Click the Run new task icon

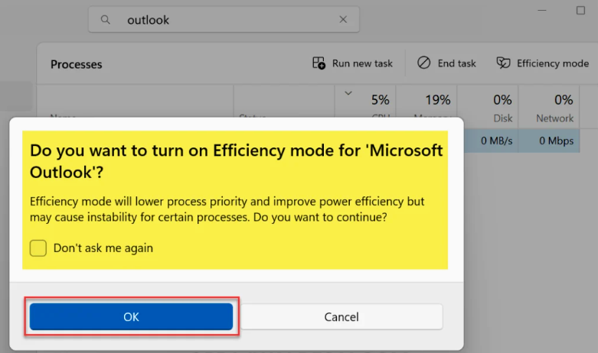319,63
